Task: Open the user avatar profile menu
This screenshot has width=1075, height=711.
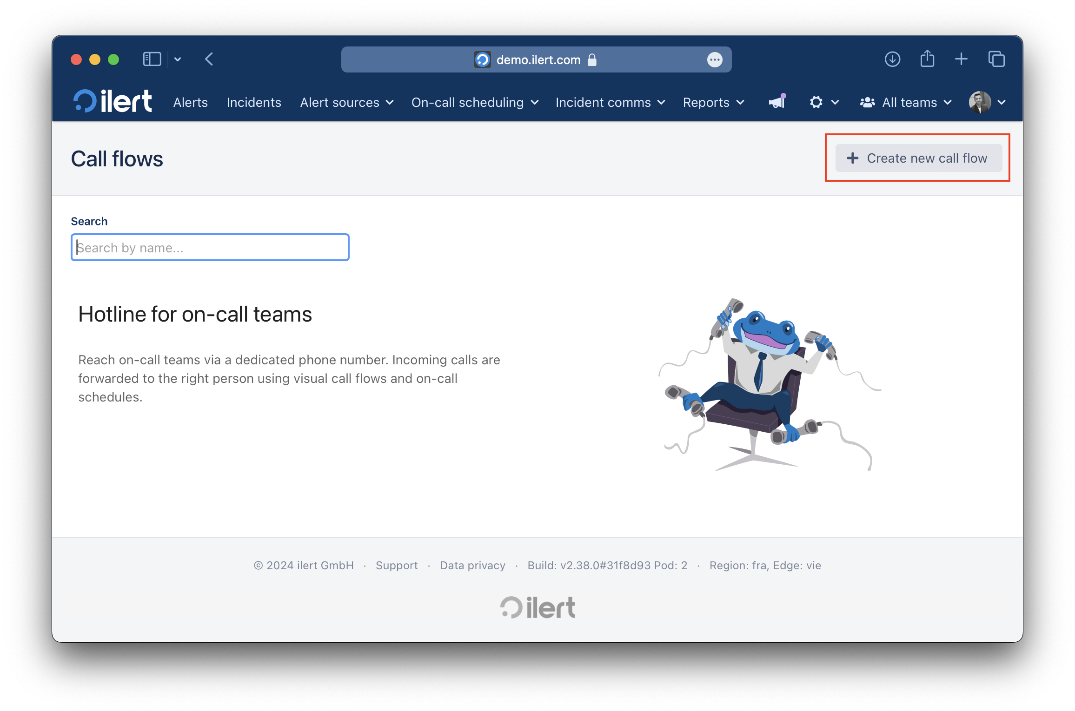Action: pyautogui.click(x=988, y=102)
